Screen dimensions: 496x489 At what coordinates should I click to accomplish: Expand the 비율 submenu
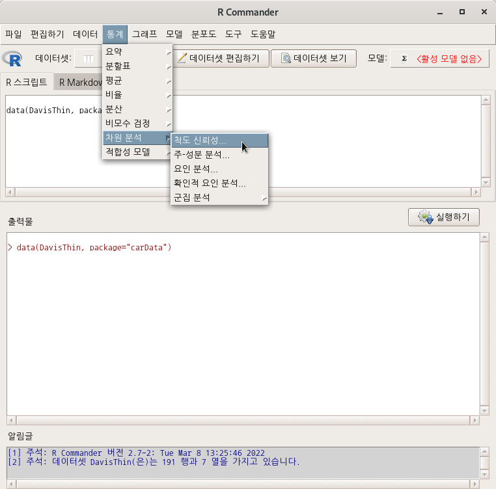click(x=137, y=94)
